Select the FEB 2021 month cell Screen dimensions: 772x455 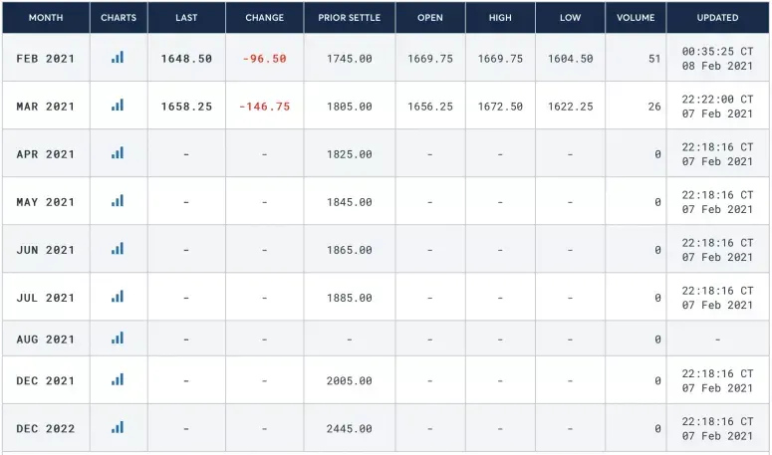coord(45,59)
